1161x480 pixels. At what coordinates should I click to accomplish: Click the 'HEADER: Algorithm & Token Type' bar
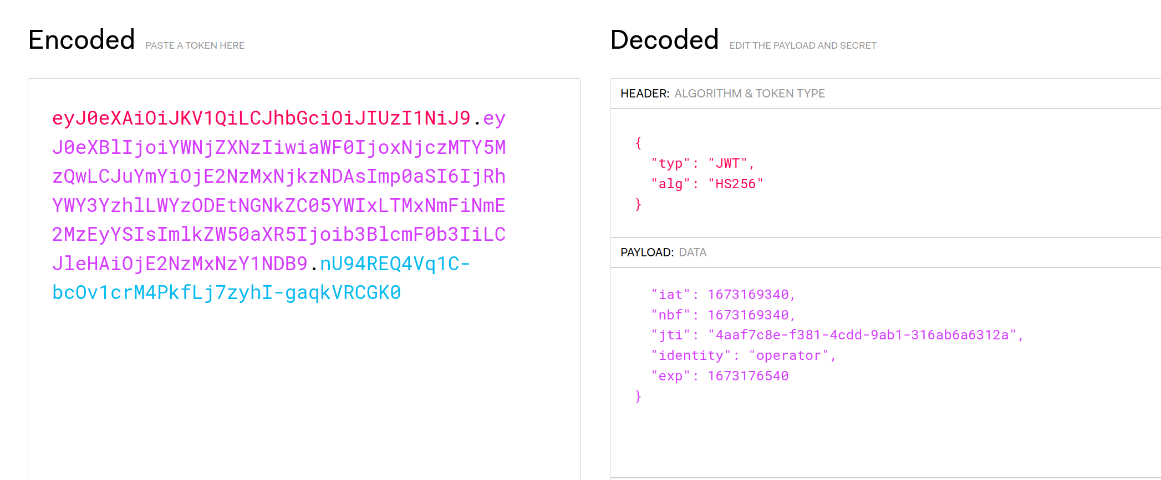point(722,94)
